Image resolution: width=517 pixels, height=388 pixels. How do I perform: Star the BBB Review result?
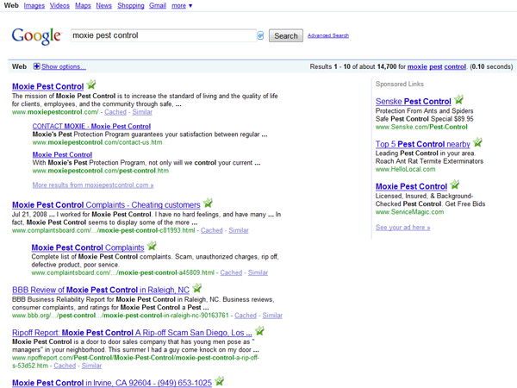pyautogui.click(x=196, y=288)
